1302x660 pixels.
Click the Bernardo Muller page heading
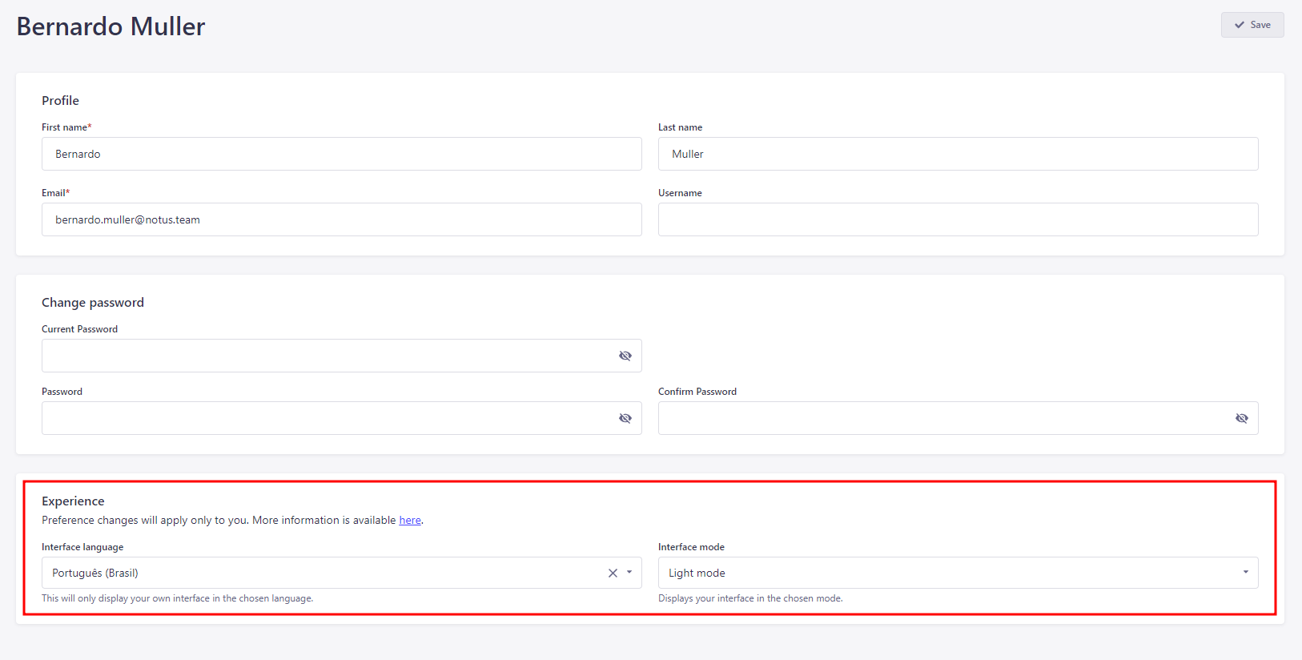(111, 26)
